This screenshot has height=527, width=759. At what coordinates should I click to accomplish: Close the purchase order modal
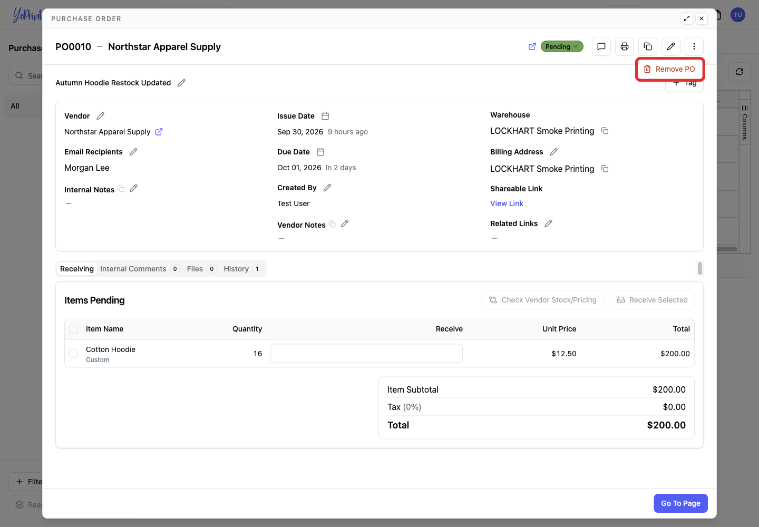click(x=702, y=18)
